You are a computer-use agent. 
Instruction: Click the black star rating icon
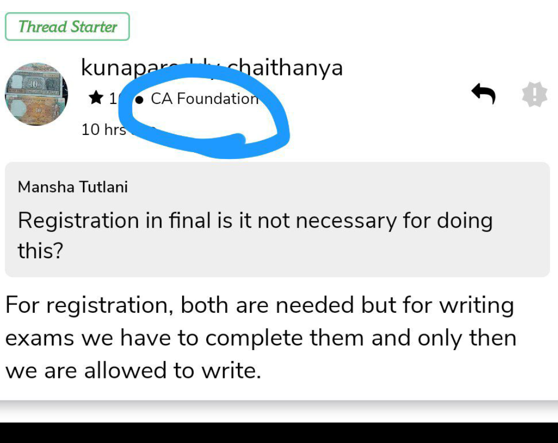pos(95,97)
